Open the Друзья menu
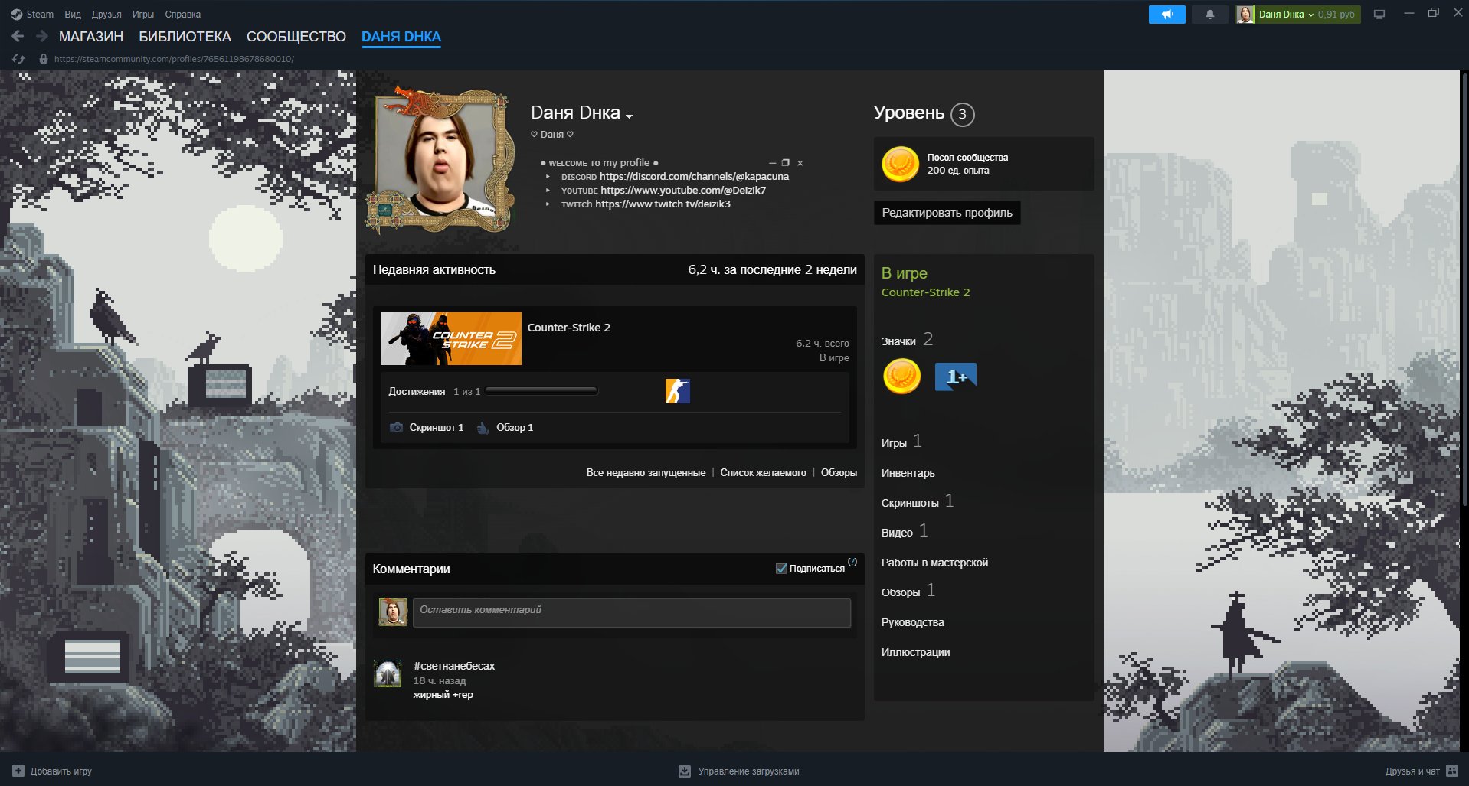Screen dimensions: 1469x786 pos(106,14)
